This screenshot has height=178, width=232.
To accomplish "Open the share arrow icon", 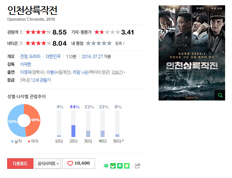I will pos(137,166).
